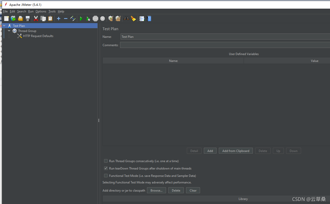
Task: Reset search with yellow broom icon
Action: point(133,19)
